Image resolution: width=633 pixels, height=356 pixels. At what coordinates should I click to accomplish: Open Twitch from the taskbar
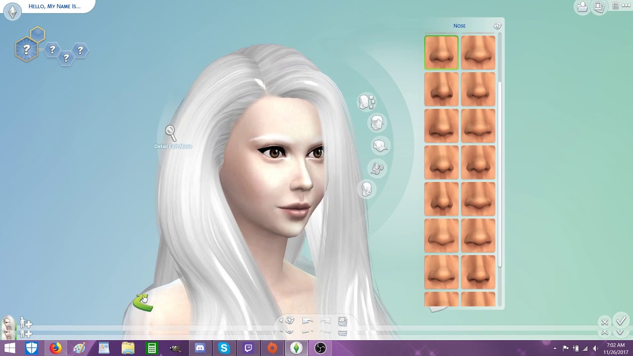(x=248, y=348)
